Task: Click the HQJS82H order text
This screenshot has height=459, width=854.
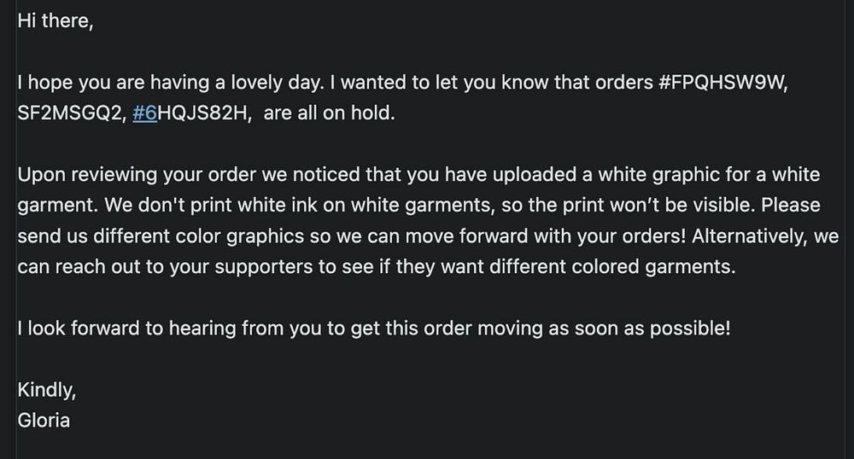Action: pyautogui.click(x=204, y=113)
